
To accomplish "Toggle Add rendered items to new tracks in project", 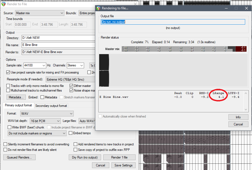I will pyautogui.click(x=75, y=144).
